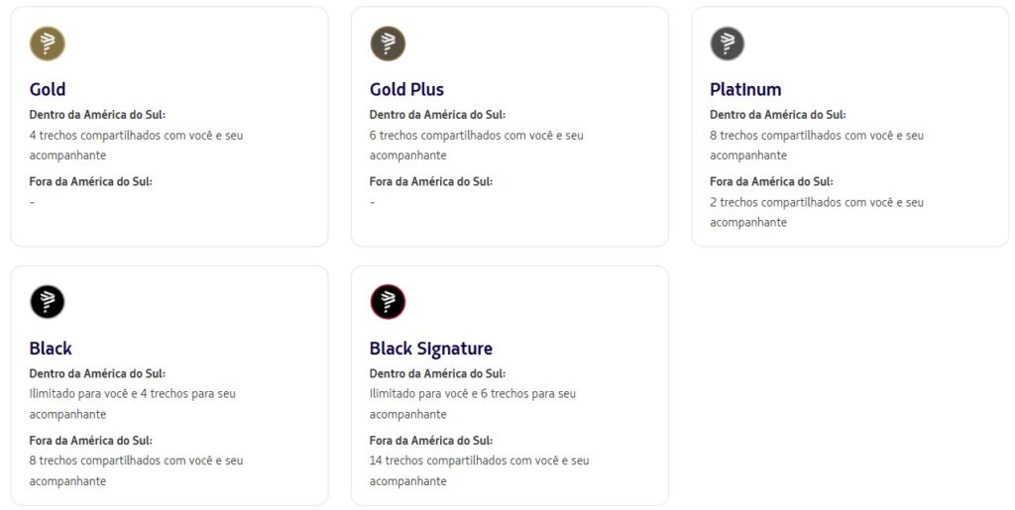Select the Gold Plus card heading
This screenshot has height=510, width=1015.
click(406, 89)
